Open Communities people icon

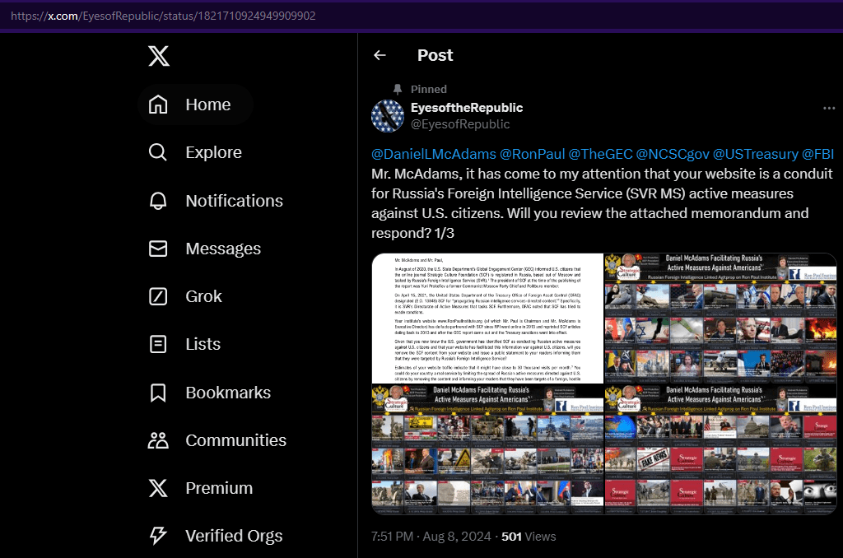coord(157,440)
